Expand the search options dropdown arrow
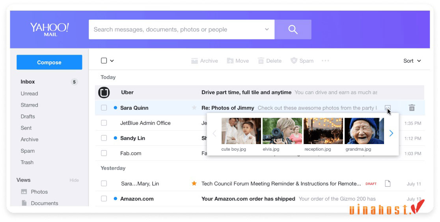 click(x=267, y=30)
